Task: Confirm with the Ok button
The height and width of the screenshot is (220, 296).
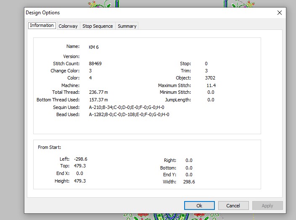Action: [x=199, y=205]
